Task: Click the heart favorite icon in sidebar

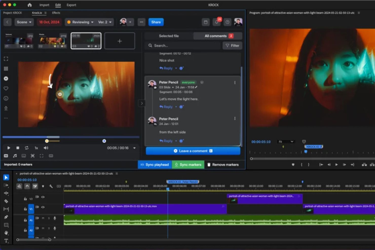Action: tap(6, 88)
